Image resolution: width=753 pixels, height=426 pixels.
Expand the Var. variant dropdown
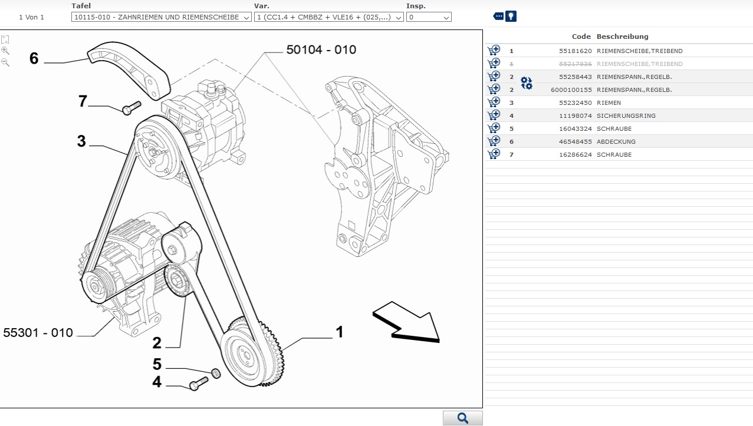[x=328, y=17]
